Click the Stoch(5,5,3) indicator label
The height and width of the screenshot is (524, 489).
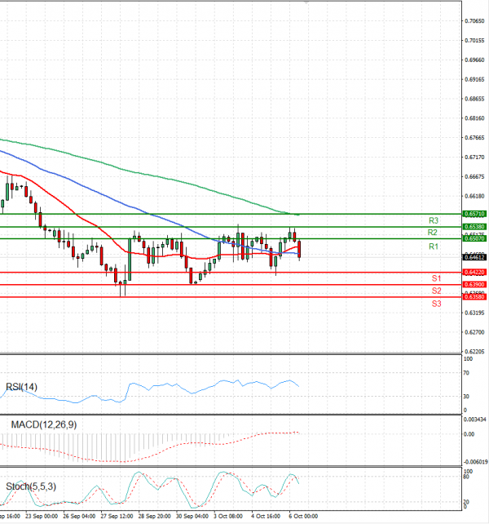coord(31,486)
